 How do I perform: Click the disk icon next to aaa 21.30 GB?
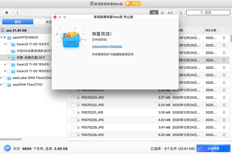(x=3, y=30)
